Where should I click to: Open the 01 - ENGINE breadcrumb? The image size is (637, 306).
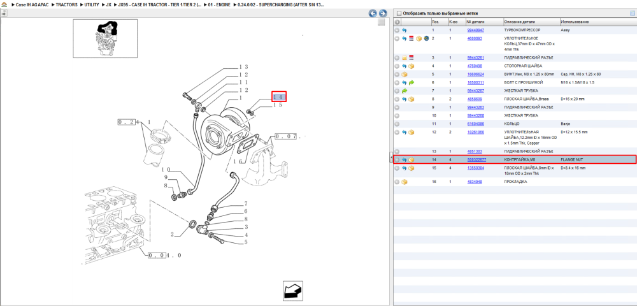pos(219,4)
